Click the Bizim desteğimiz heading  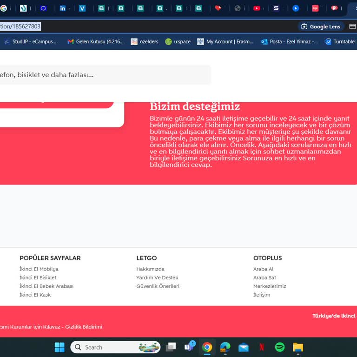pyautogui.click(x=195, y=106)
